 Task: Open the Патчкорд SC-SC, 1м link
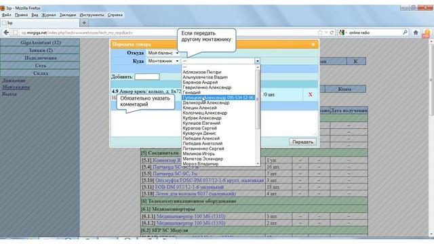(x=175, y=174)
